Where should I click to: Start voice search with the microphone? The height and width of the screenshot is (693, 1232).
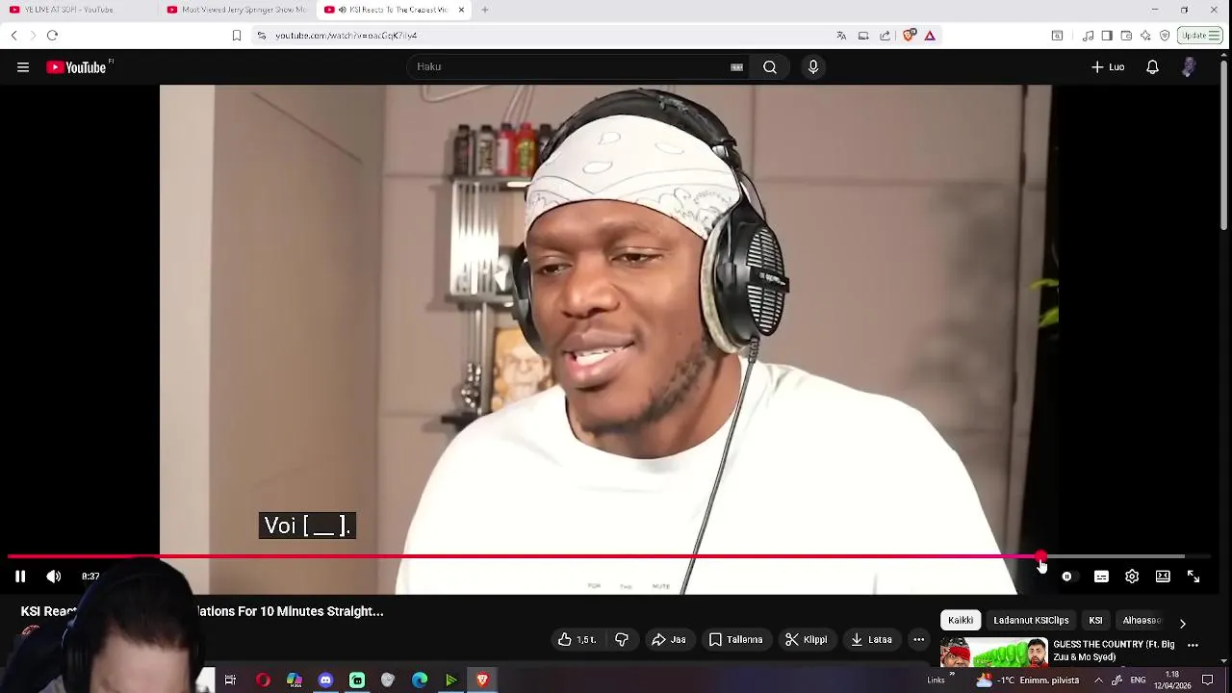click(x=813, y=67)
